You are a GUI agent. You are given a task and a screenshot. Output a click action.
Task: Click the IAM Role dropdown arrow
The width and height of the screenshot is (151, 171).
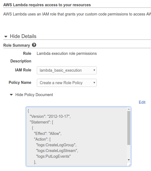click(x=94, y=70)
